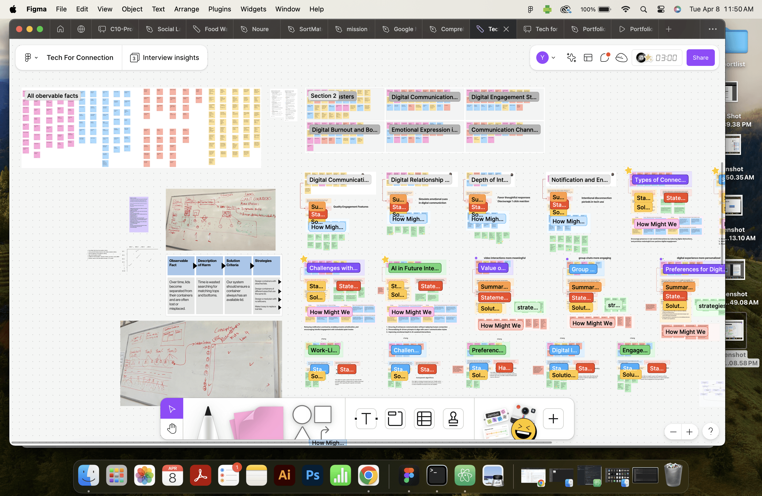Select the text tool
This screenshot has height=496, width=762.
tap(366, 418)
